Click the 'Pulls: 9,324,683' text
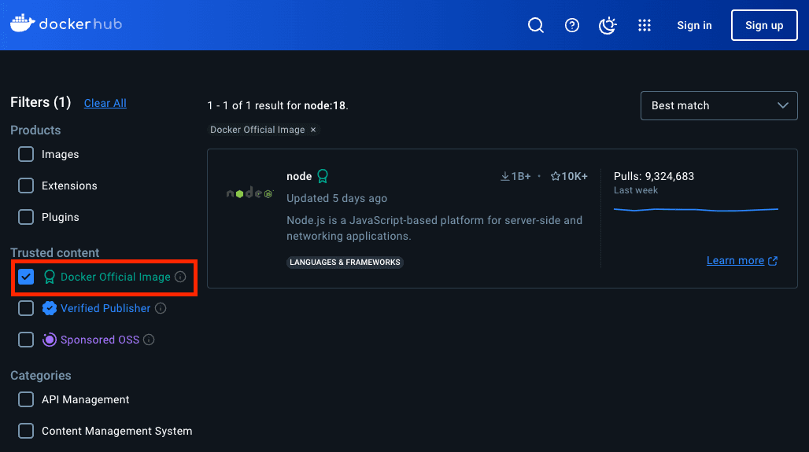This screenshot has height=452, width=809. coord(654,176)
